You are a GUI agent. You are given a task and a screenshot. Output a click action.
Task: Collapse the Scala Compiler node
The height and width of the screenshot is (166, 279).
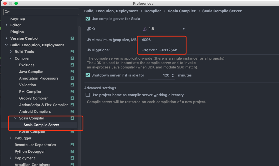[x=15, y=118]
